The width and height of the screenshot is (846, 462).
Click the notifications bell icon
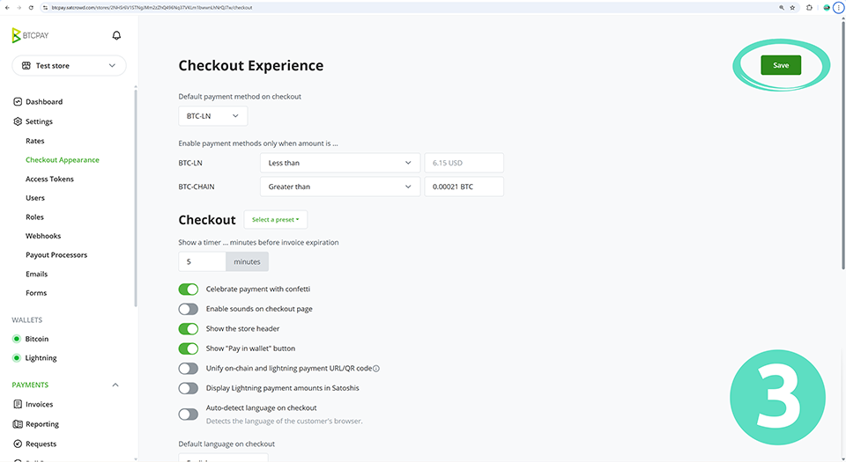click(x=116, y=35)
